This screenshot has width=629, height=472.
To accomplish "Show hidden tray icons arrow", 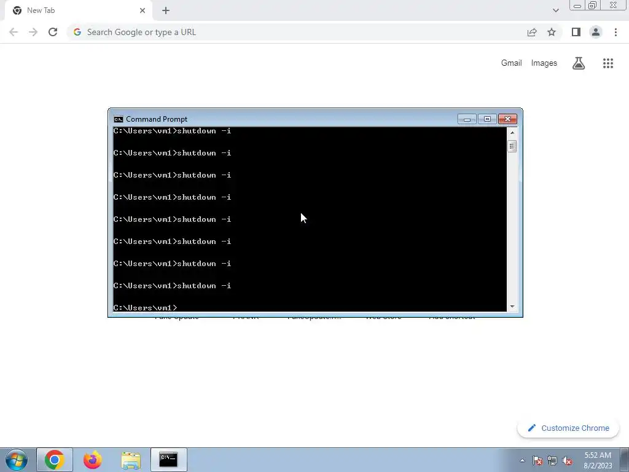I will click(x=522, y=460).
